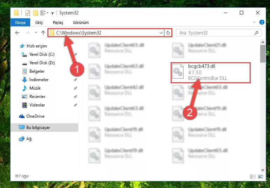This screenshot has height=188, width=270.
Task: Switch to the Görünüm ribbon tab
Action: point(81,22)
